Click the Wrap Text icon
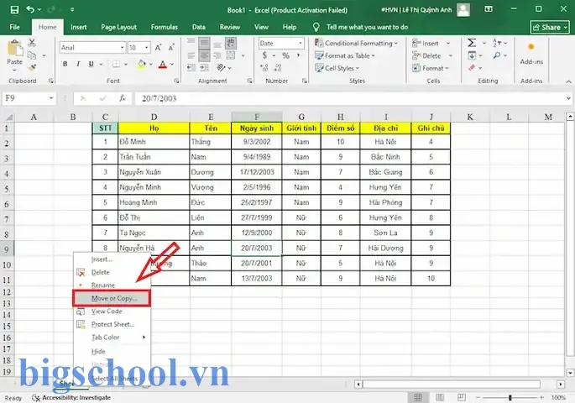575x403 pixels. point(231,43)
